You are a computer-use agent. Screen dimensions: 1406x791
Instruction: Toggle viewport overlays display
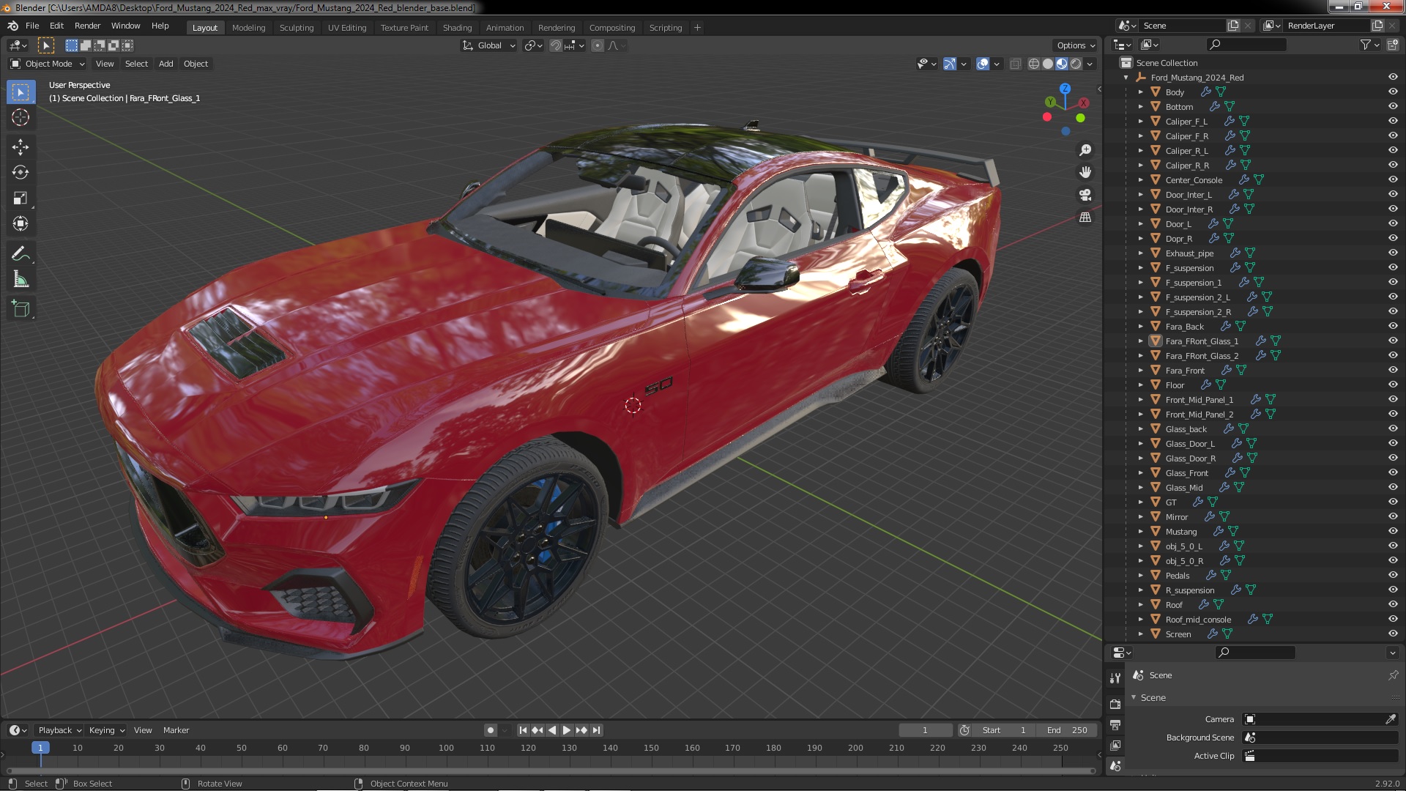tap(983, 64)
